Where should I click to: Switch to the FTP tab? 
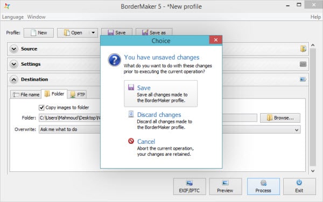tap(77, 95)
